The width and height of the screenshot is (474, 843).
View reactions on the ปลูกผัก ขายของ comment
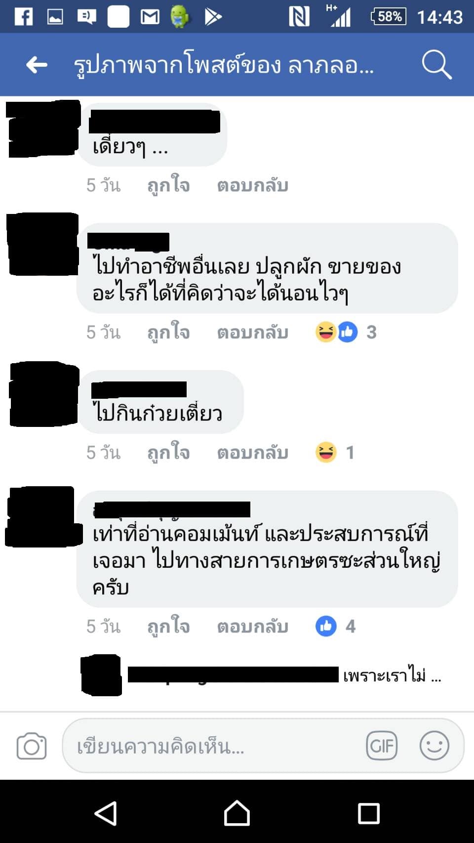[346, 332]
